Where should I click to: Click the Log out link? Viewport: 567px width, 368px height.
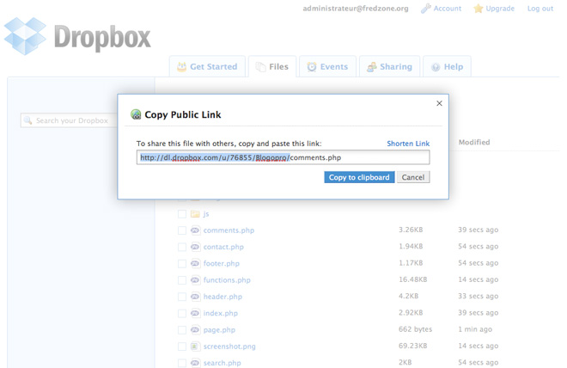540,9
